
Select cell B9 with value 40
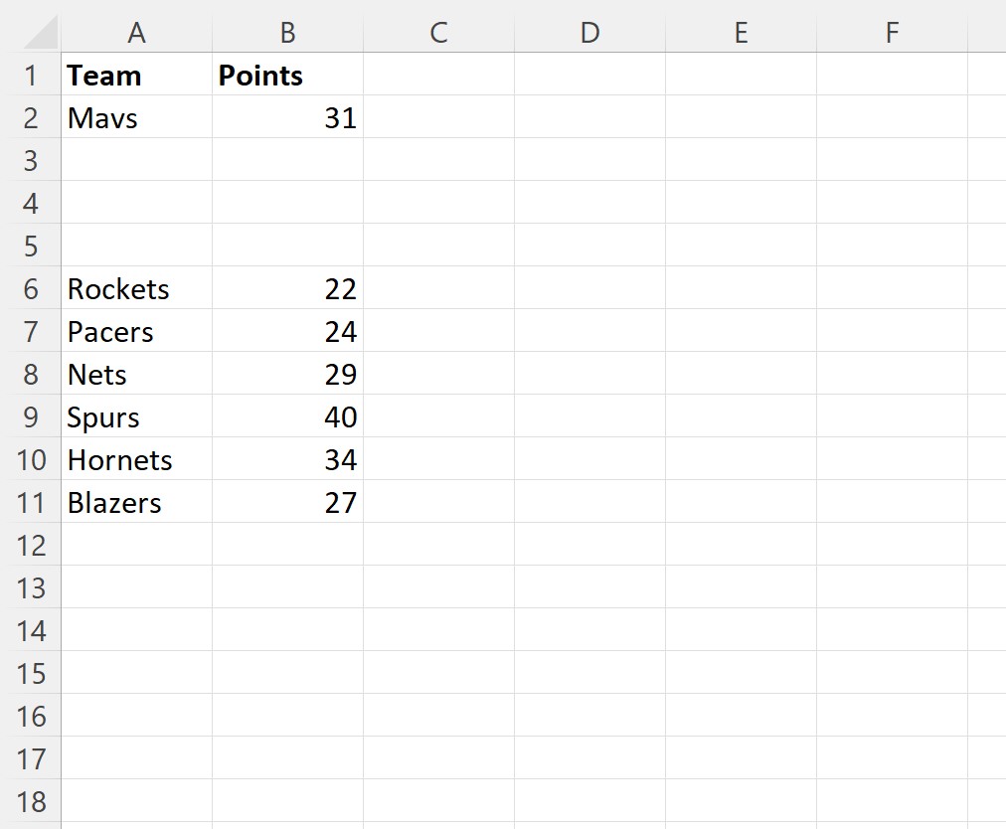(x=288, y=416)
